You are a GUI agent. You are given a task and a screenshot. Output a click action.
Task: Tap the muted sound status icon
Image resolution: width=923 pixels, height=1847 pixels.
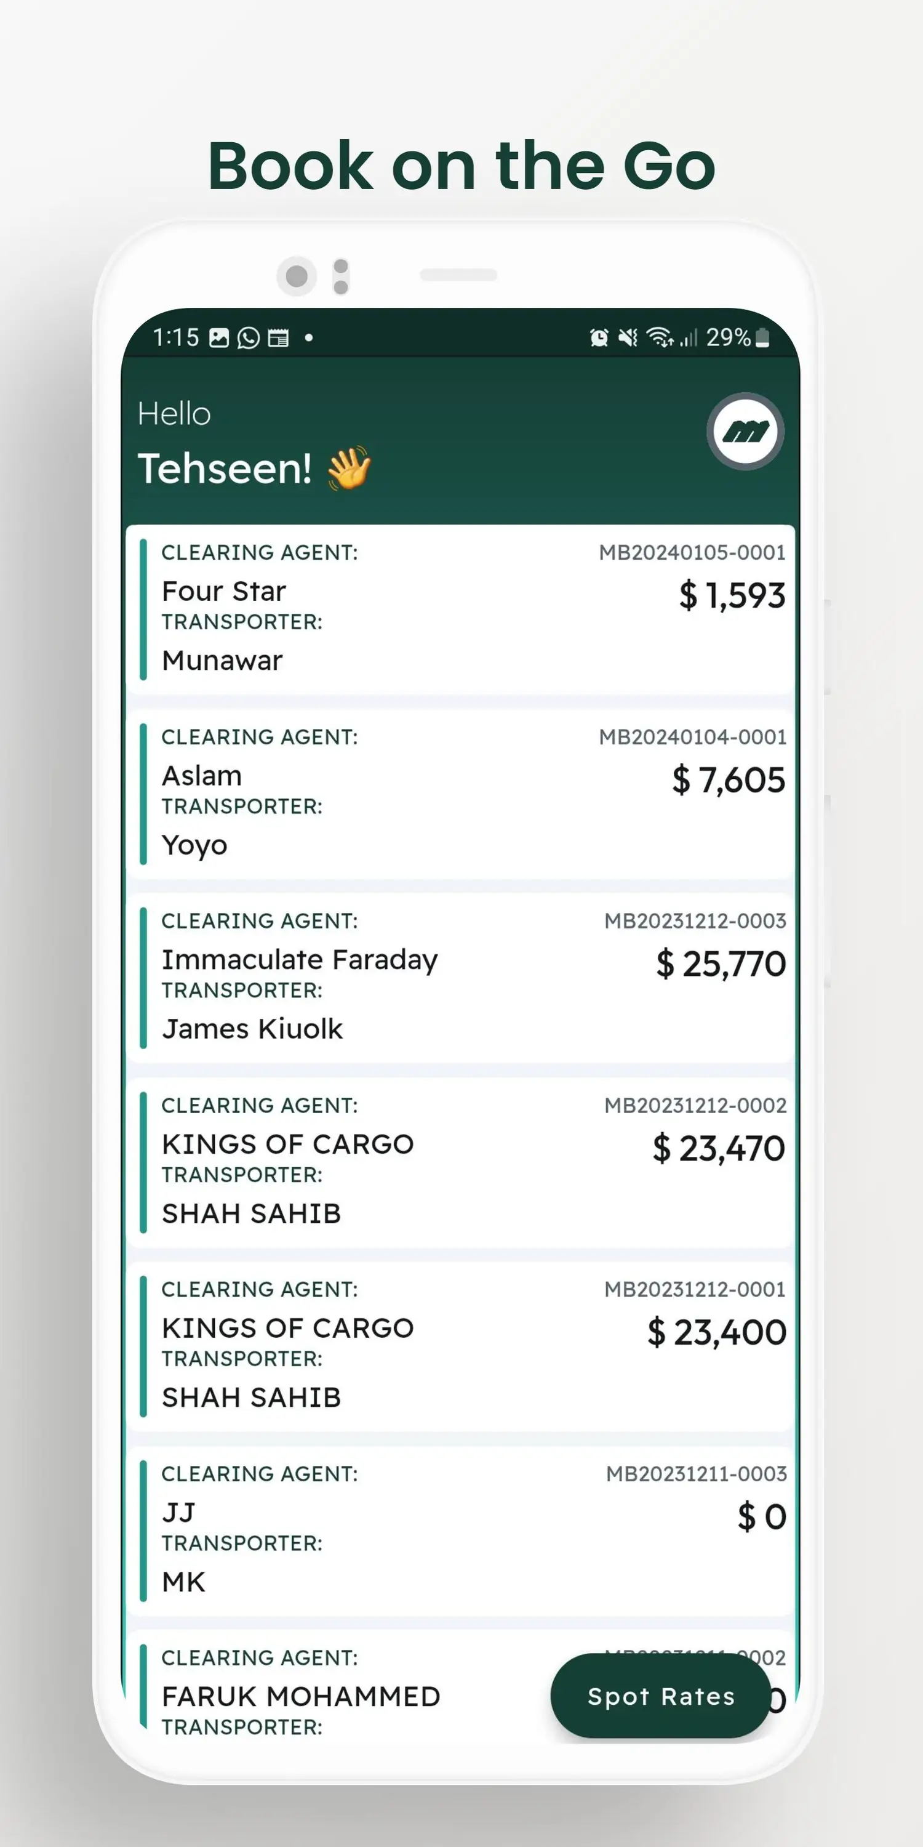coord(628,337)
